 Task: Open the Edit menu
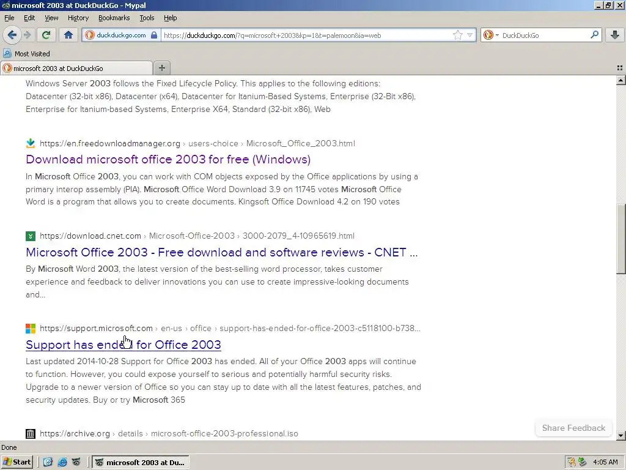tap(29, 18)
